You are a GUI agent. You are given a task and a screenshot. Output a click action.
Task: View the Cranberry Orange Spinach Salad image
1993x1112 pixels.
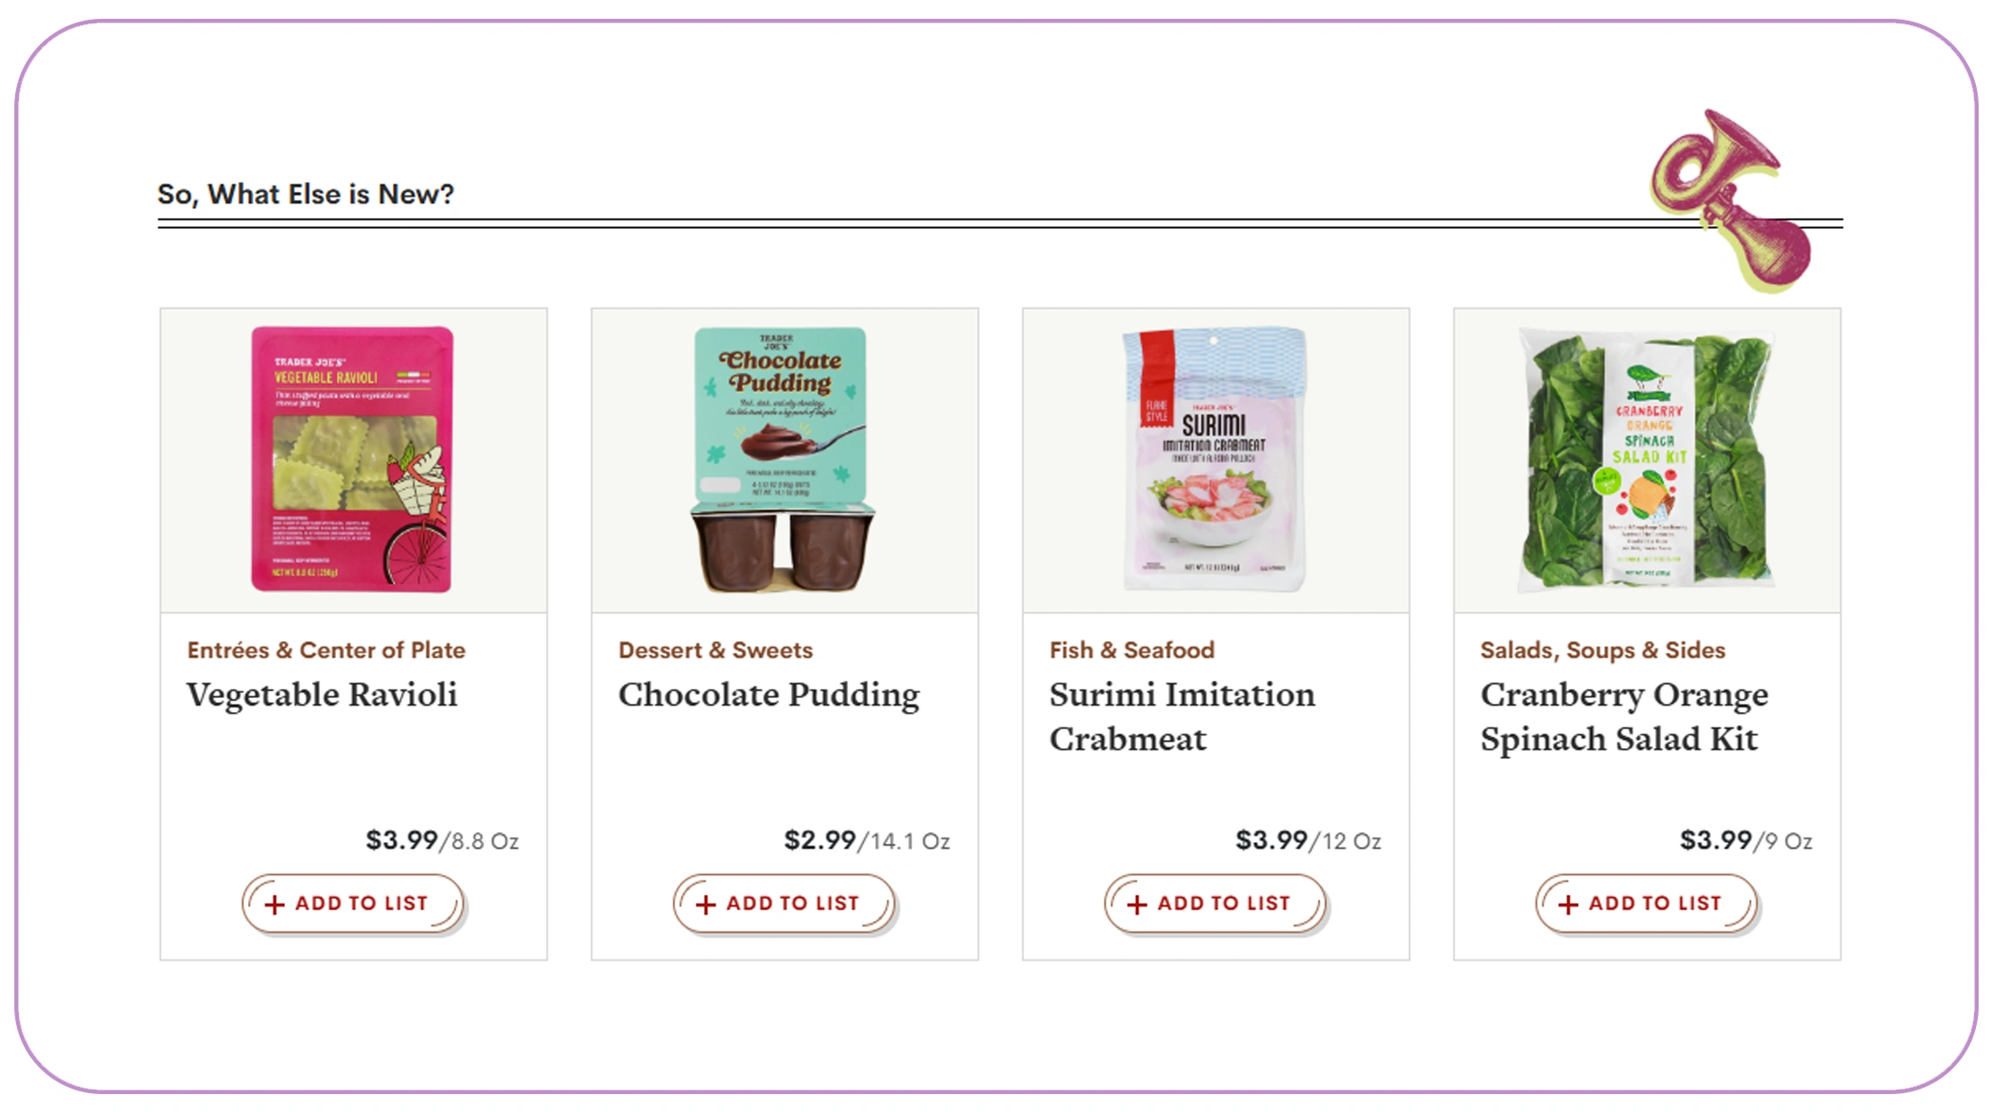pyautogui.click(x=1646, y=459)
